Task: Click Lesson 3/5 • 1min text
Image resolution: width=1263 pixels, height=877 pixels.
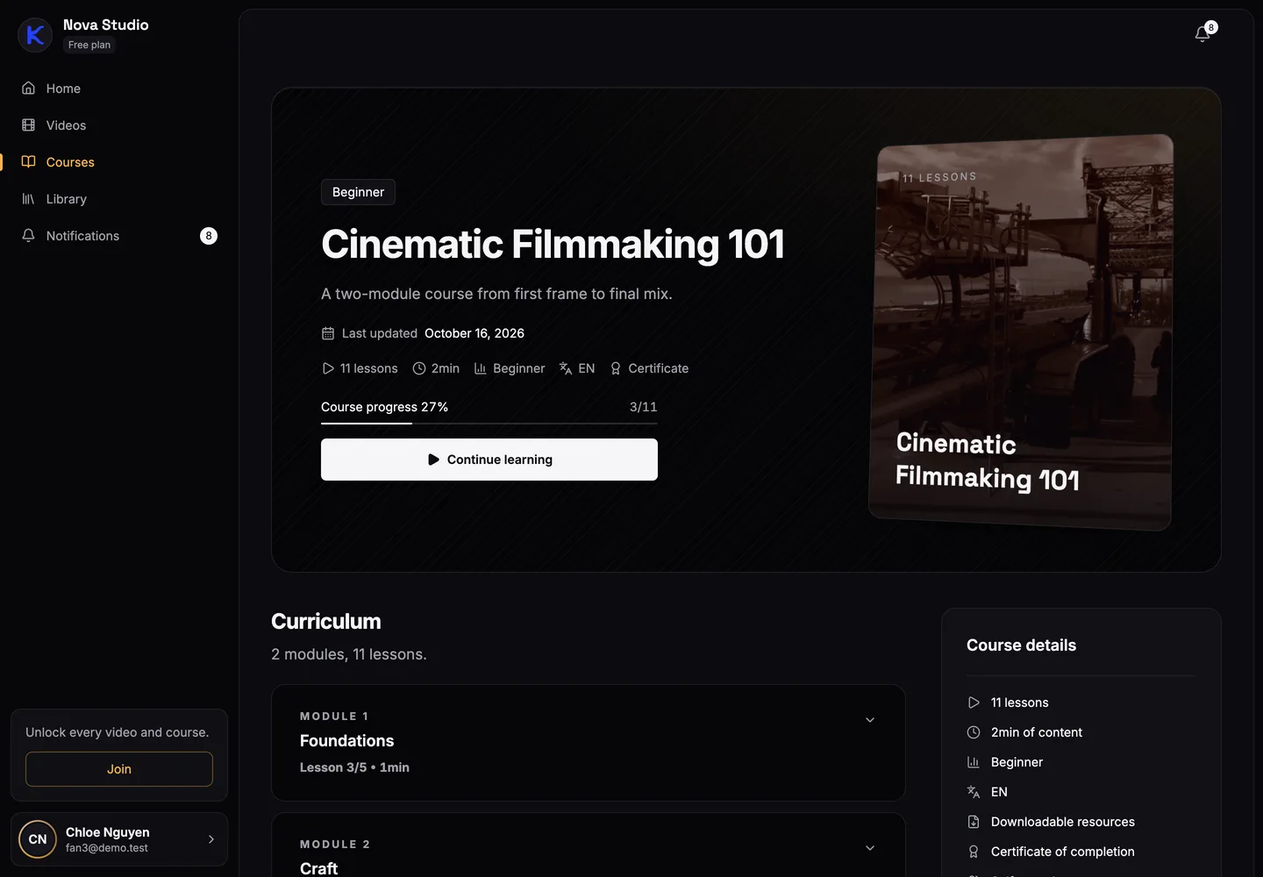Action: click(354, 767)
